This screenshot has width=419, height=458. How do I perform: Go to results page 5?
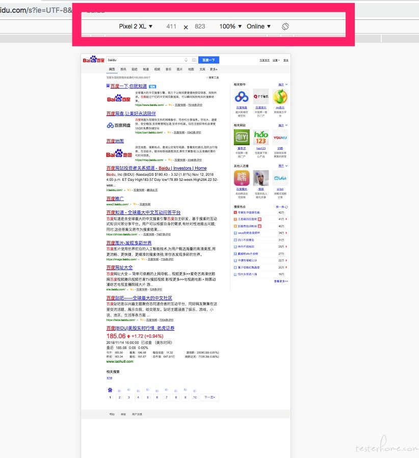tap(147, 397)
